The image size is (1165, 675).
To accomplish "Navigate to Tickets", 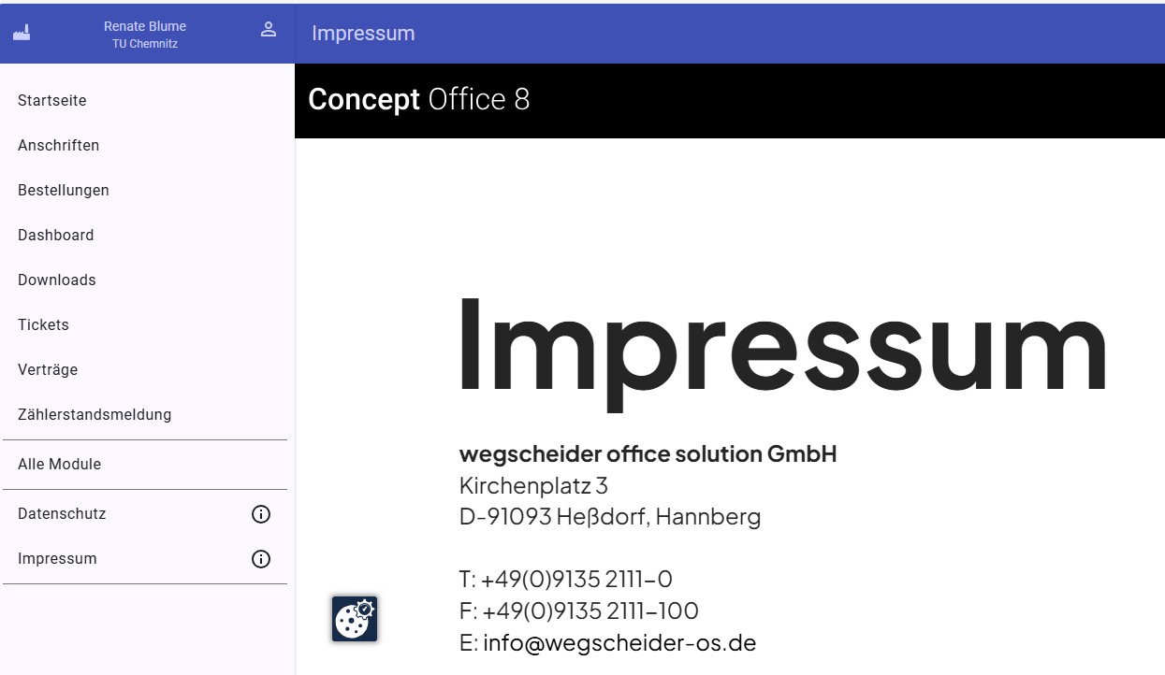I will point(145,325).
